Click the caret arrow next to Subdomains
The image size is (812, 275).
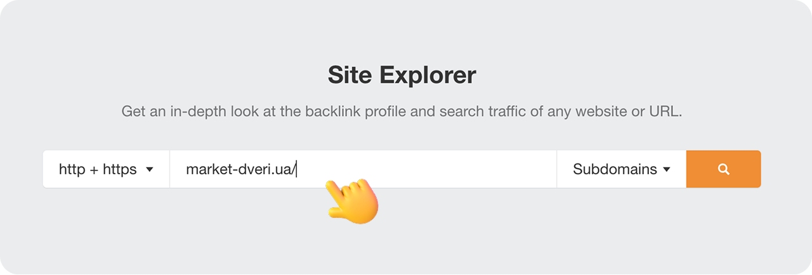(x=667, y=170)
